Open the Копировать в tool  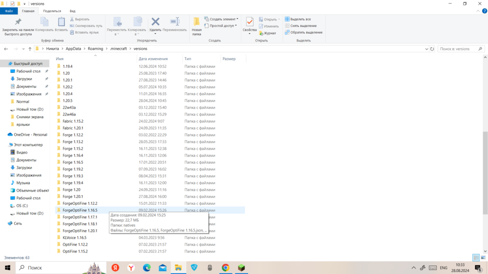(137, 26)
